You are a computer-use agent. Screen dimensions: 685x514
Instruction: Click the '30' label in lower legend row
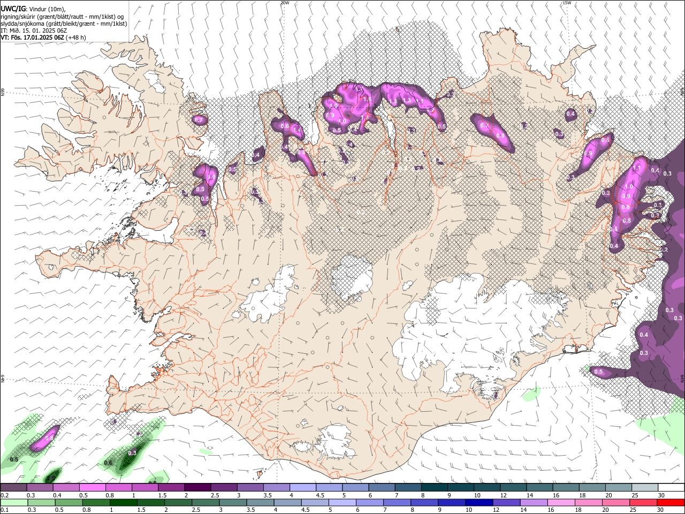[661, 510]
